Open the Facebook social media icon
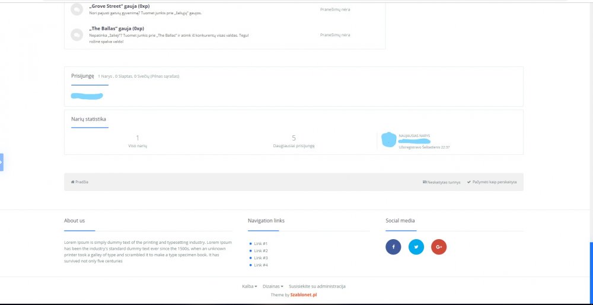Viewport: 593px width, 305px height. click(393, 247)
